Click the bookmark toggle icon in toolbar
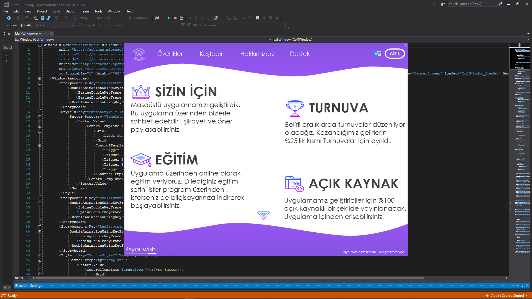Screen dimensions: 532x299 pos(257,18)
